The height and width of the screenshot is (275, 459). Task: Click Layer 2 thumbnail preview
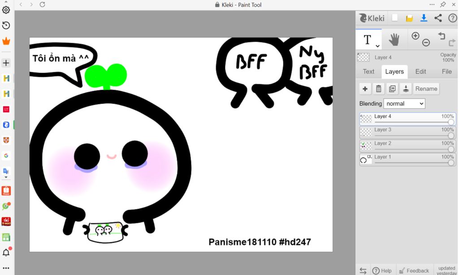[x=366, y=146]
